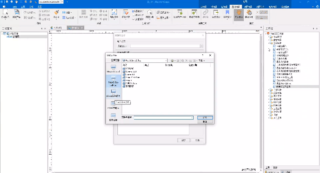Pin the workspace panel
Screen dimensions: 320x173
click(x=42, y=28)
